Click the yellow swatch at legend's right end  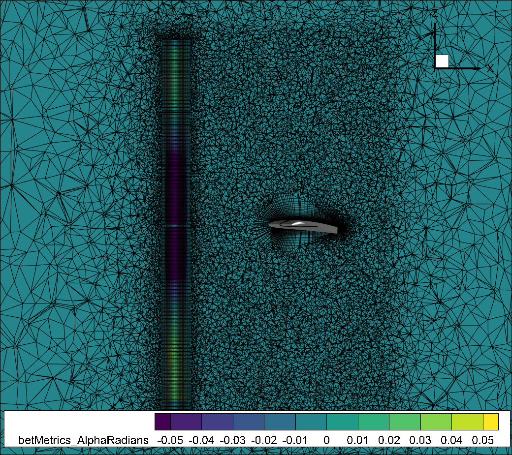490,422
